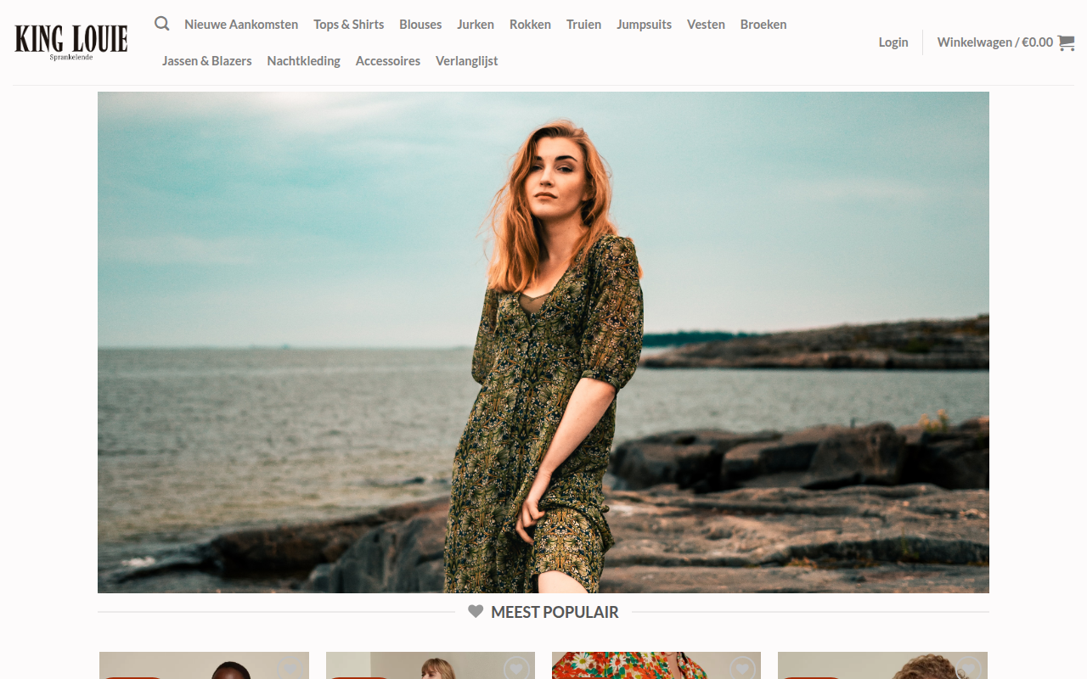
Task: Go to the Broeken category
Action: [763, 25]
